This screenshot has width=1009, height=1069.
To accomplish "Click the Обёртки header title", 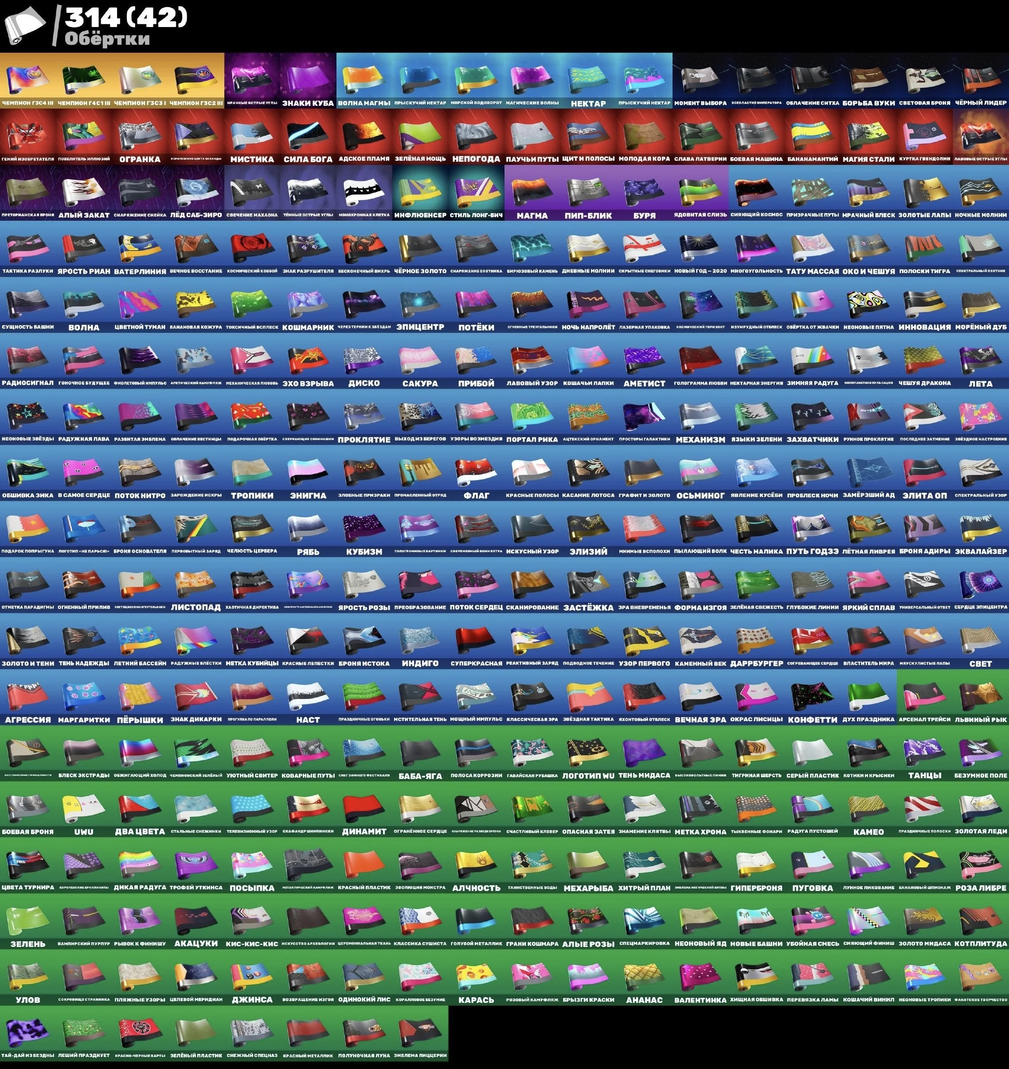I will 107,39.
